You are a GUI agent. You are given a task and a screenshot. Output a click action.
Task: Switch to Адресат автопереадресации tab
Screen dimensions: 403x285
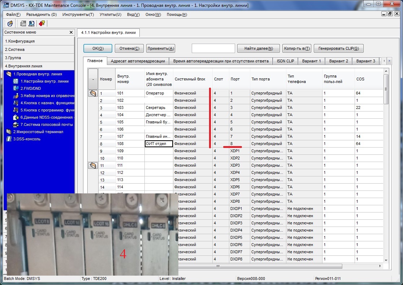(138, 61)
